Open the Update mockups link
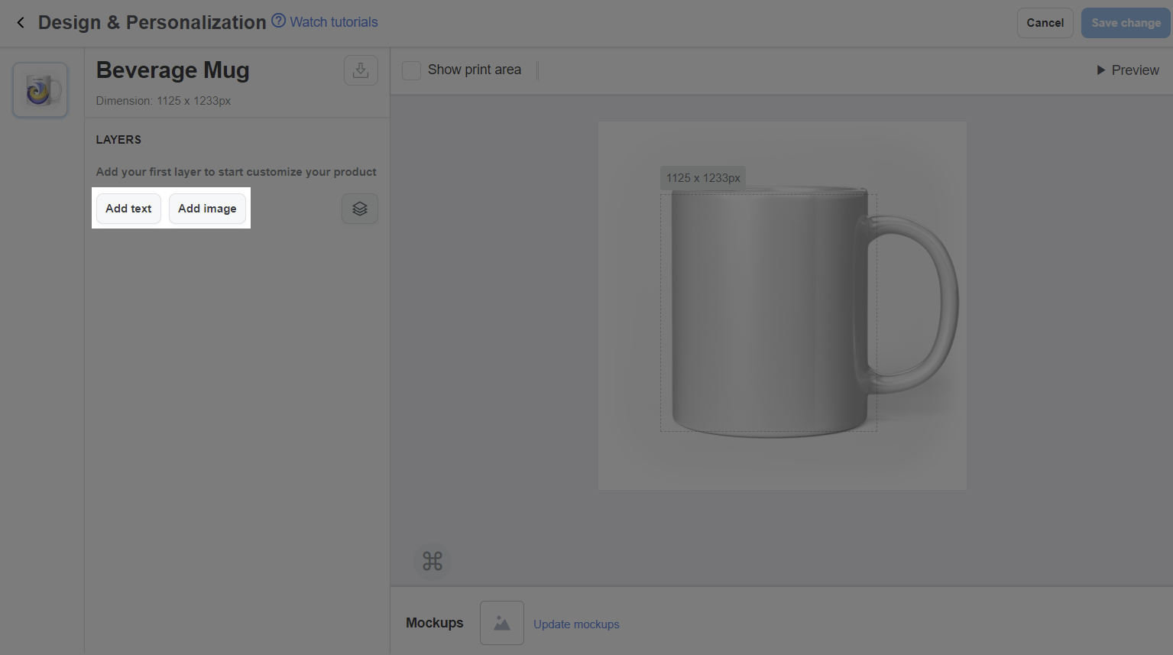Screen dimensions: 1173x655 pos(576,624)
